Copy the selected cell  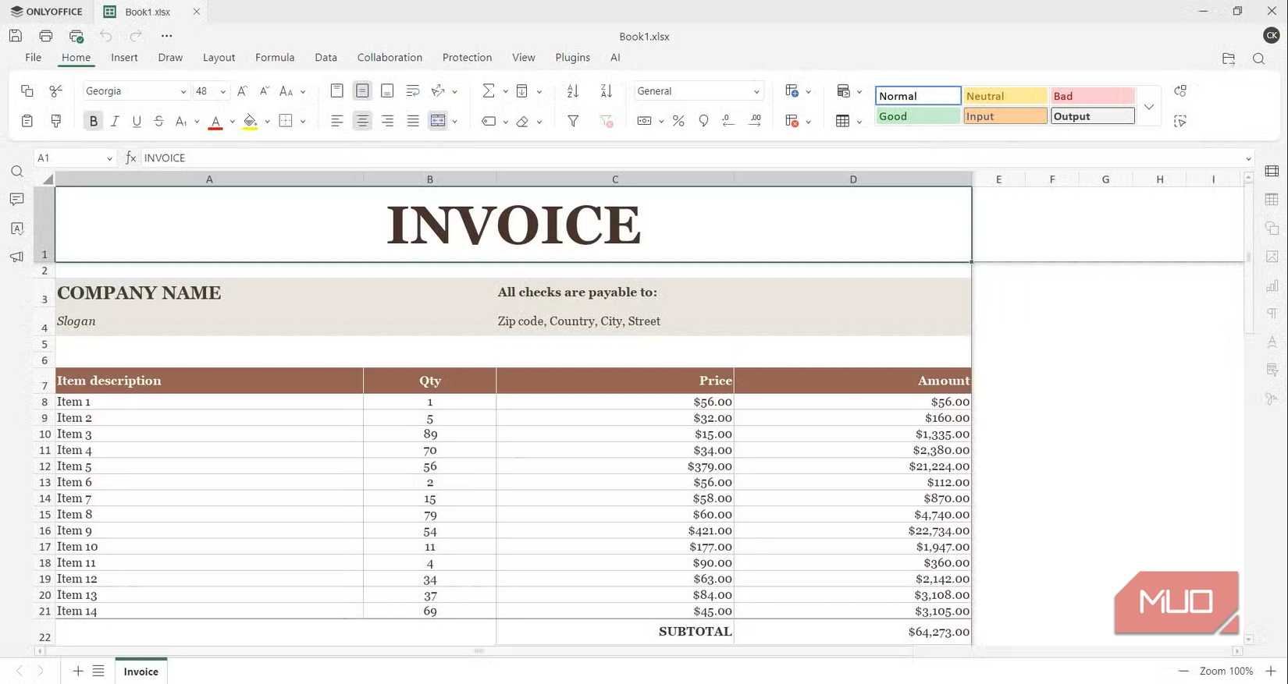[27, 91]
